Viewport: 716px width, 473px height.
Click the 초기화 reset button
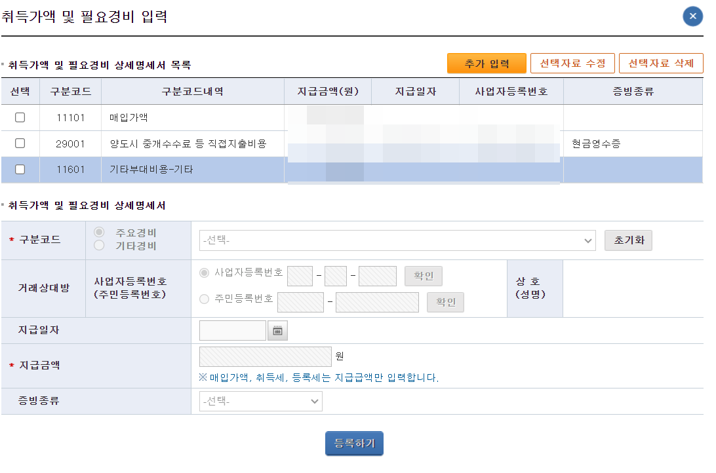pyautogui.click(x=627, y=240)
